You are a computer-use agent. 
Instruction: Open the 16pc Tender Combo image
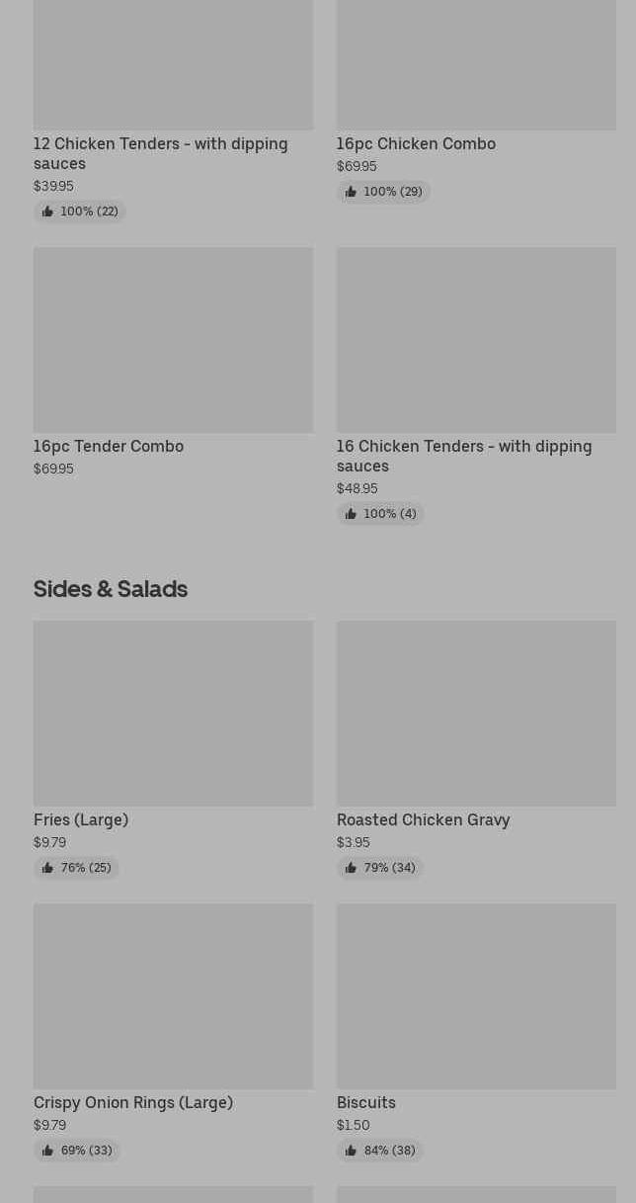click(x=173, y=339)
